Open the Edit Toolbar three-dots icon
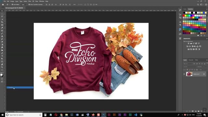The image size is (208, 117). [x=2, y=70]
